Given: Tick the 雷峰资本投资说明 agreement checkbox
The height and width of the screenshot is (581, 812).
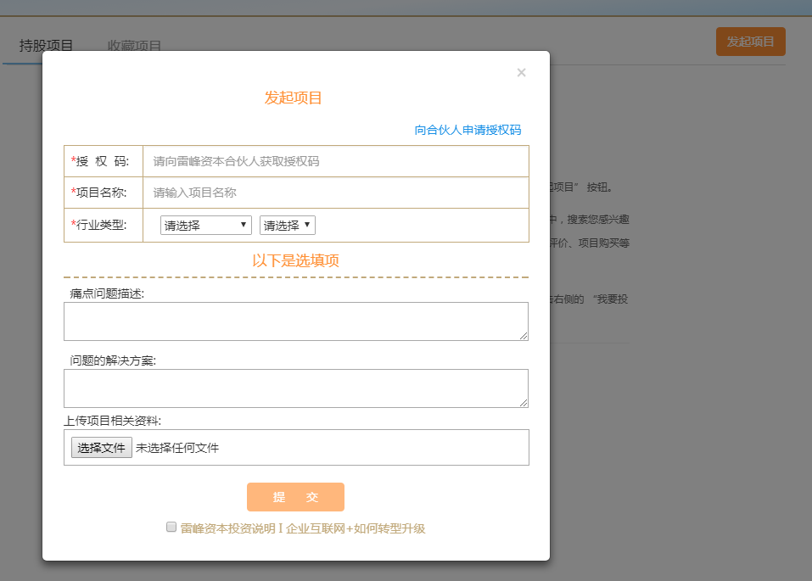Looking at the screenshot, I should [x=171, y=528].
